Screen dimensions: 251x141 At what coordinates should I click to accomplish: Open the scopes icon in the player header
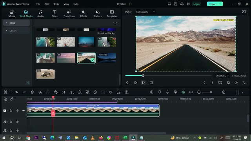[x=244, y=12]
